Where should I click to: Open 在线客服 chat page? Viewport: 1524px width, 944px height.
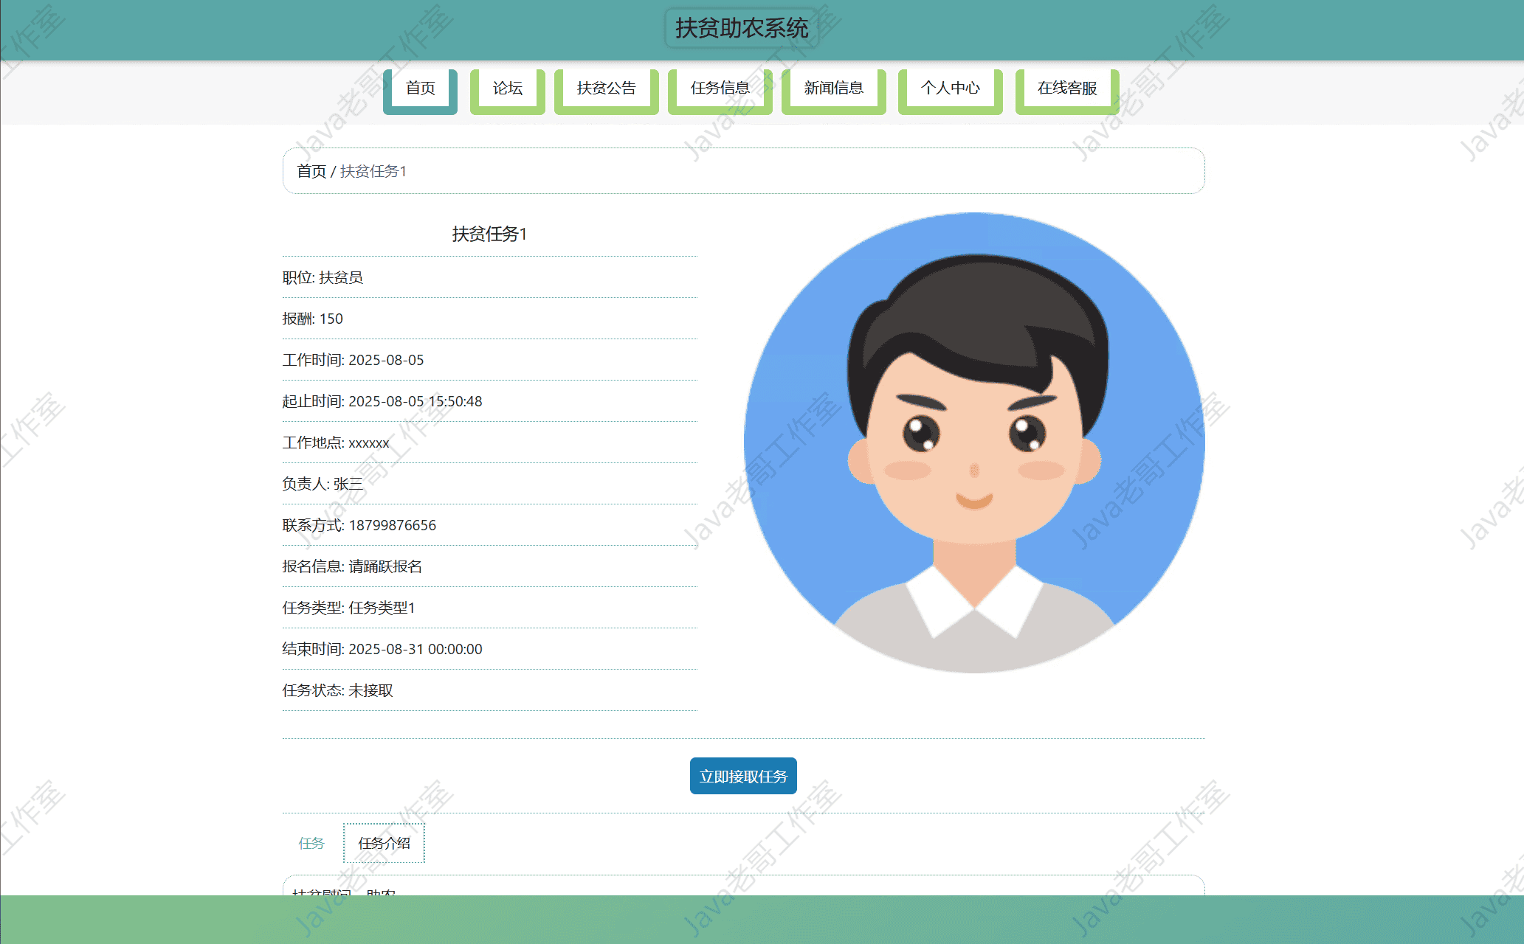point(1066,88)
